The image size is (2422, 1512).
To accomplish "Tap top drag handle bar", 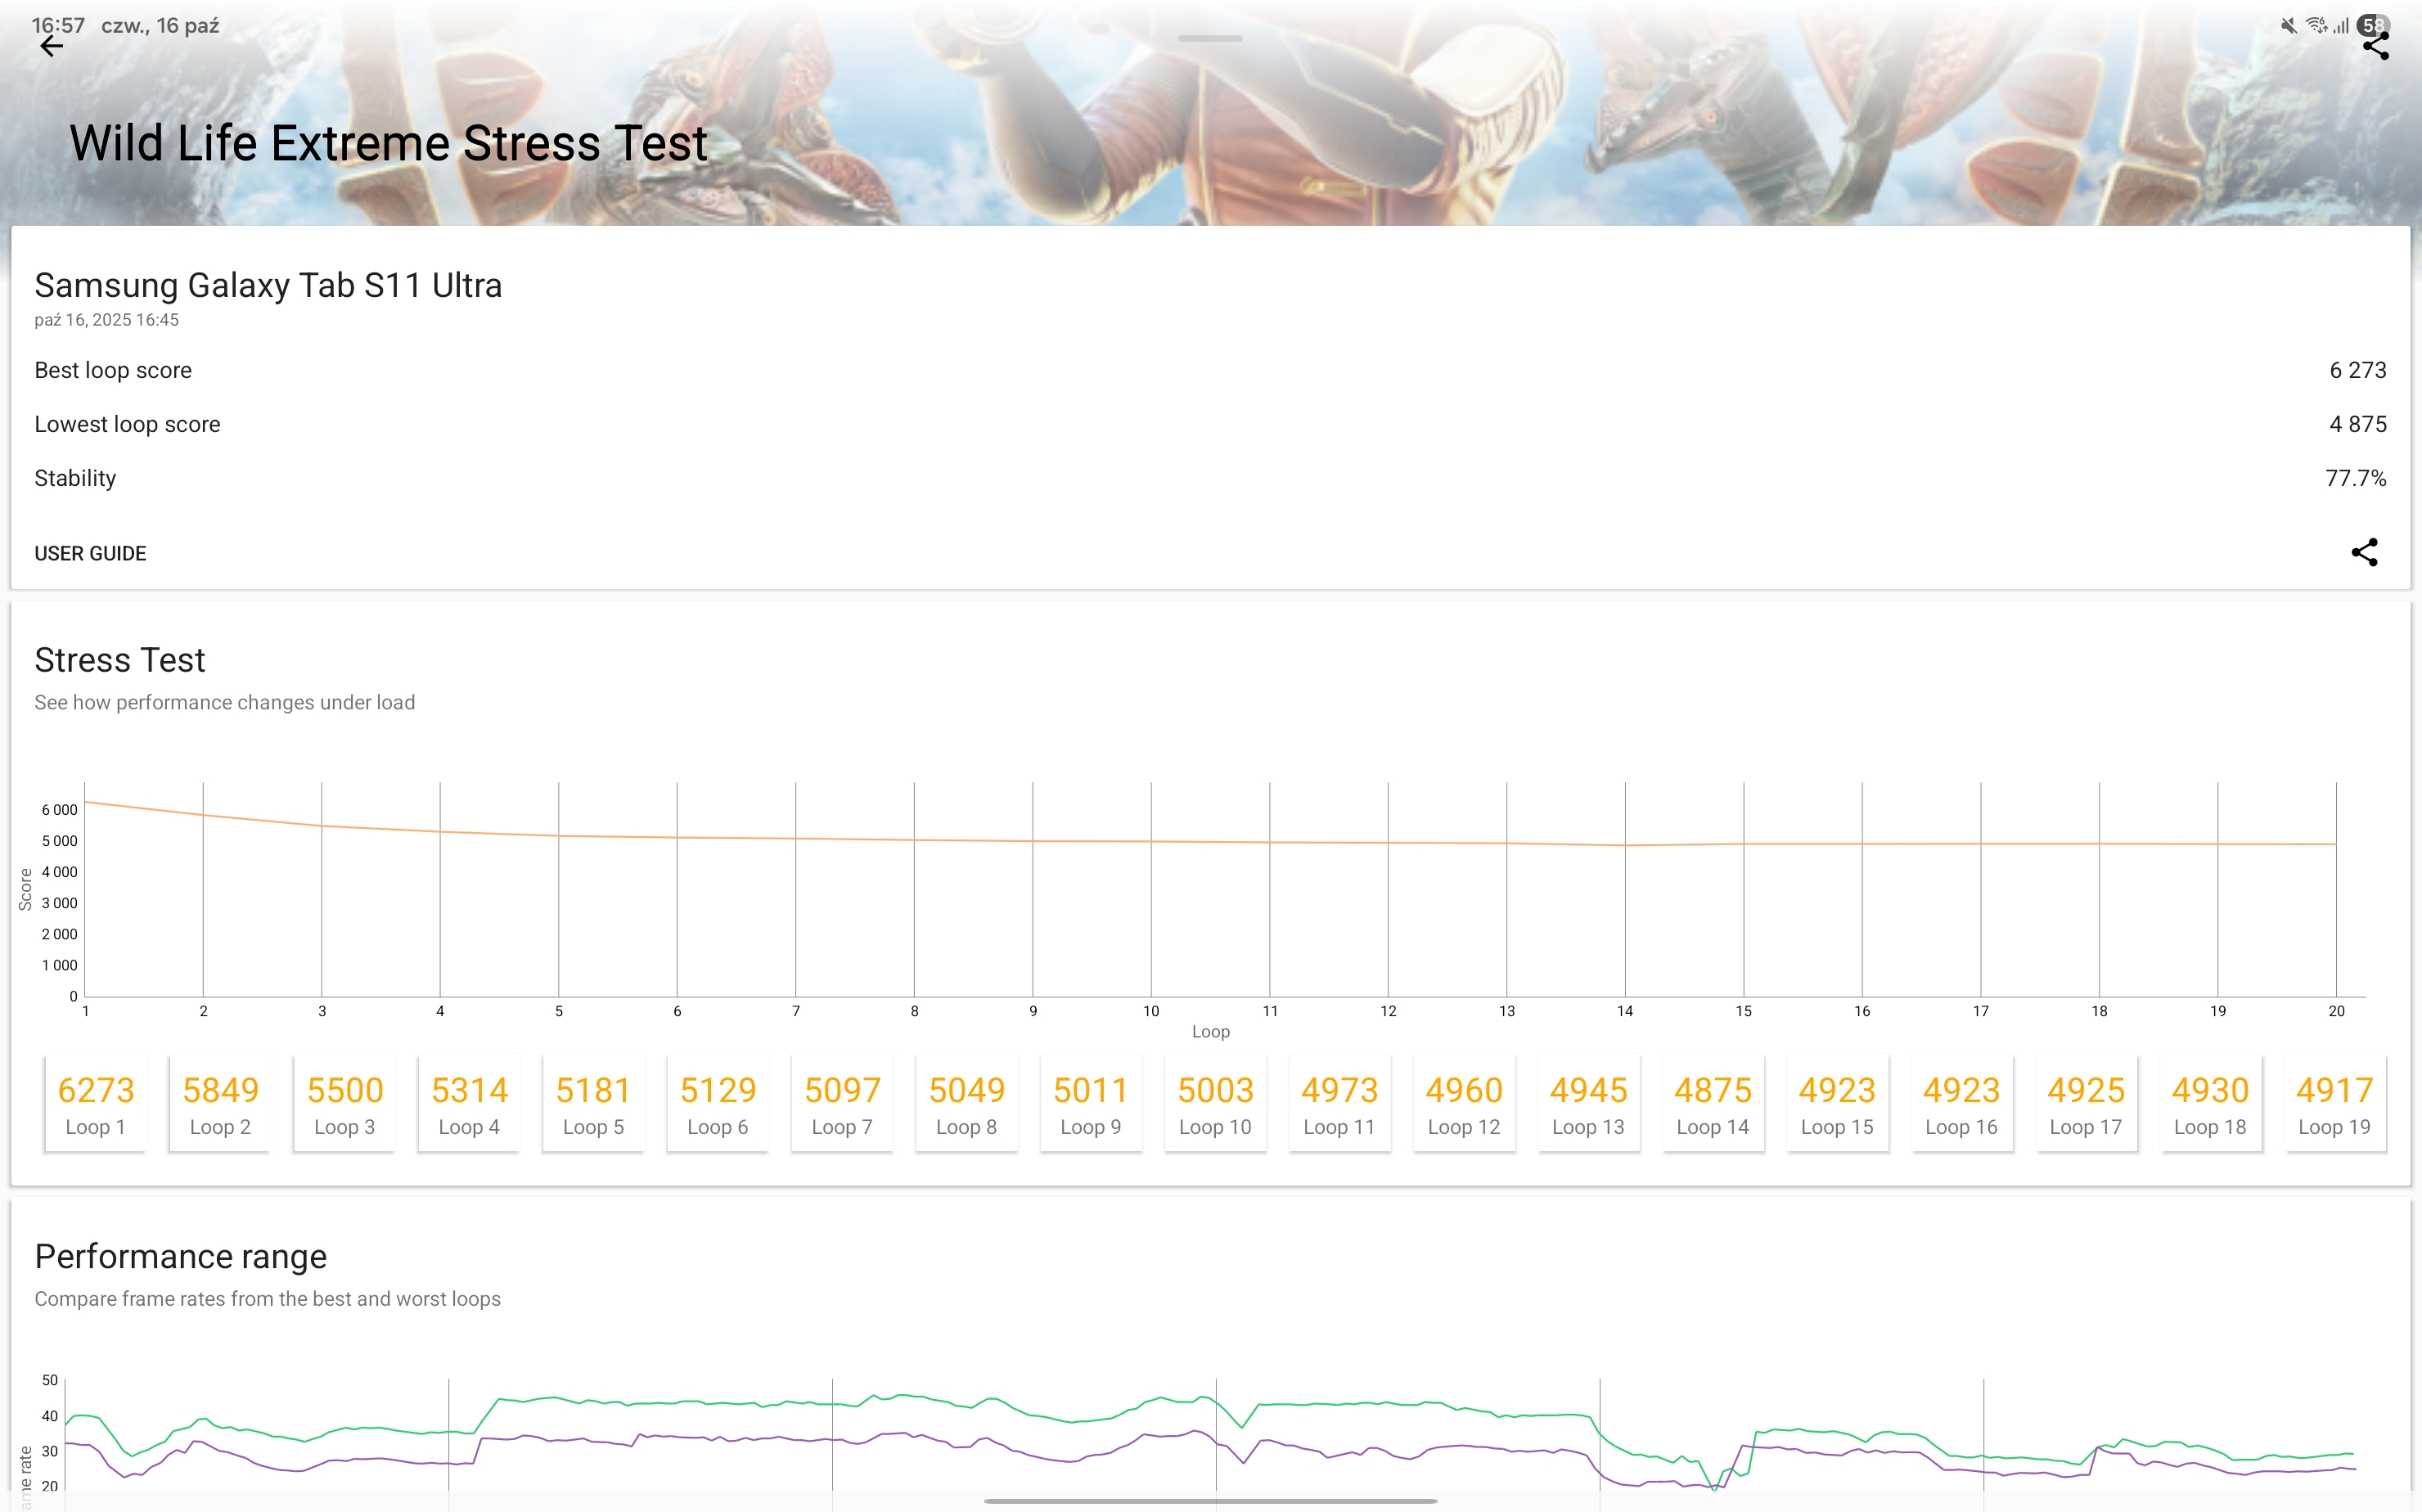I will pos(1210,39).
